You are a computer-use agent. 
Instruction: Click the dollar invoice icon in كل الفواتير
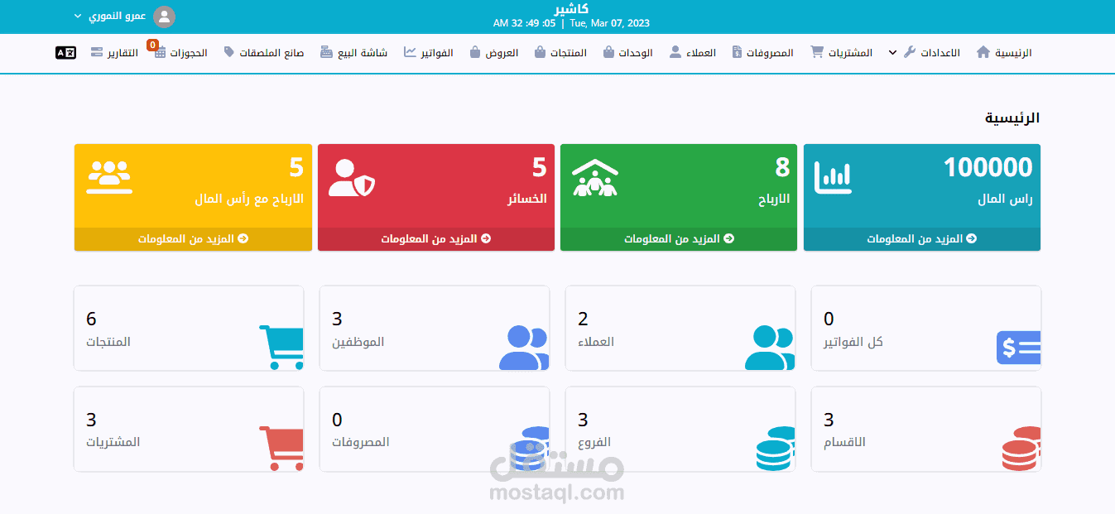pos(1019,348)
